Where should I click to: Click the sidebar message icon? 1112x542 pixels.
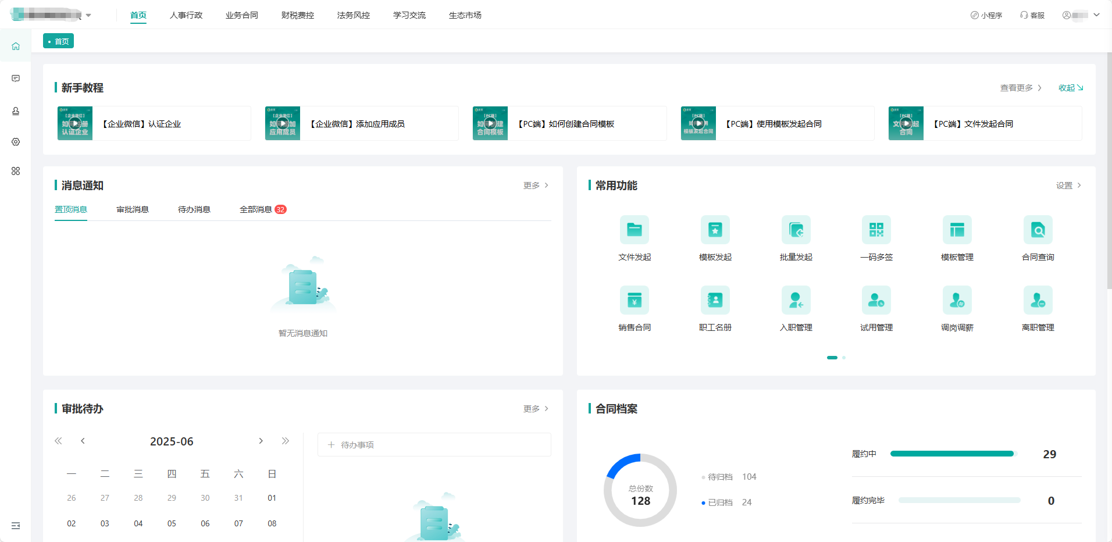click(16, 79)
